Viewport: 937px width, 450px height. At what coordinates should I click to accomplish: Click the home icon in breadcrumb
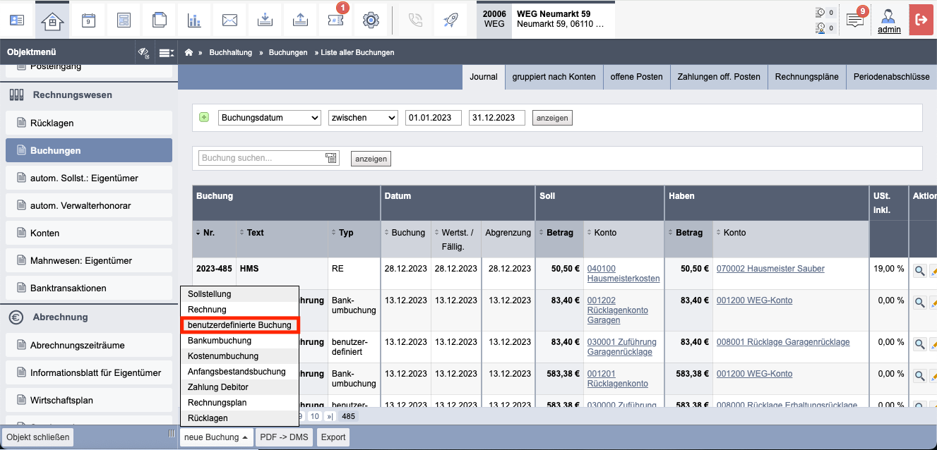189,52
